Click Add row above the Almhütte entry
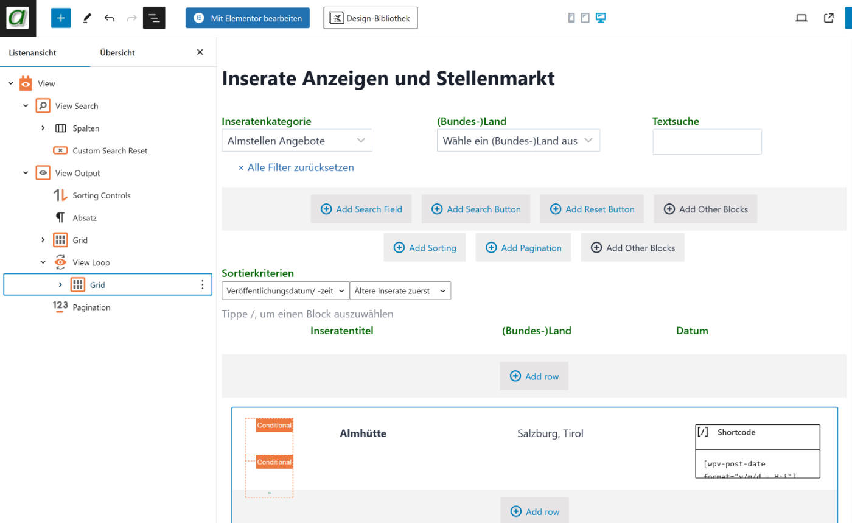The width and height of the screenshot is (852, 523). point(534,376)
